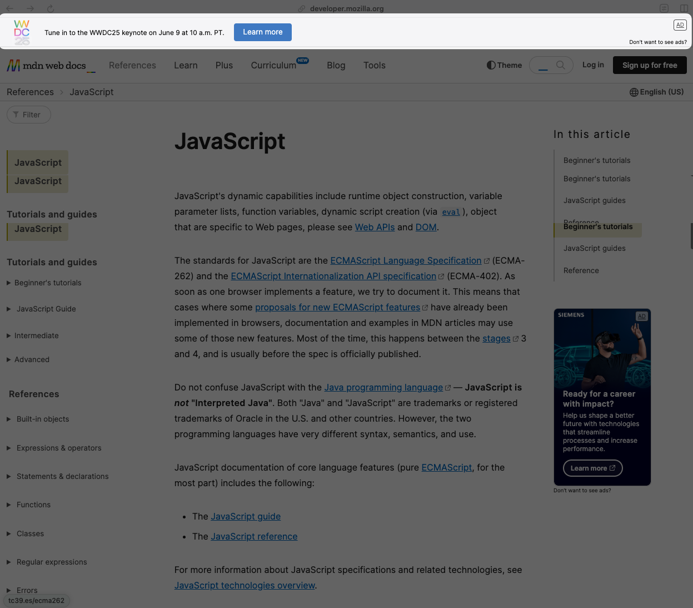The height and width of the screenshot is (608, 693).
Task: Open the reader view icon in browser toolbar
Action: point(664,8)
